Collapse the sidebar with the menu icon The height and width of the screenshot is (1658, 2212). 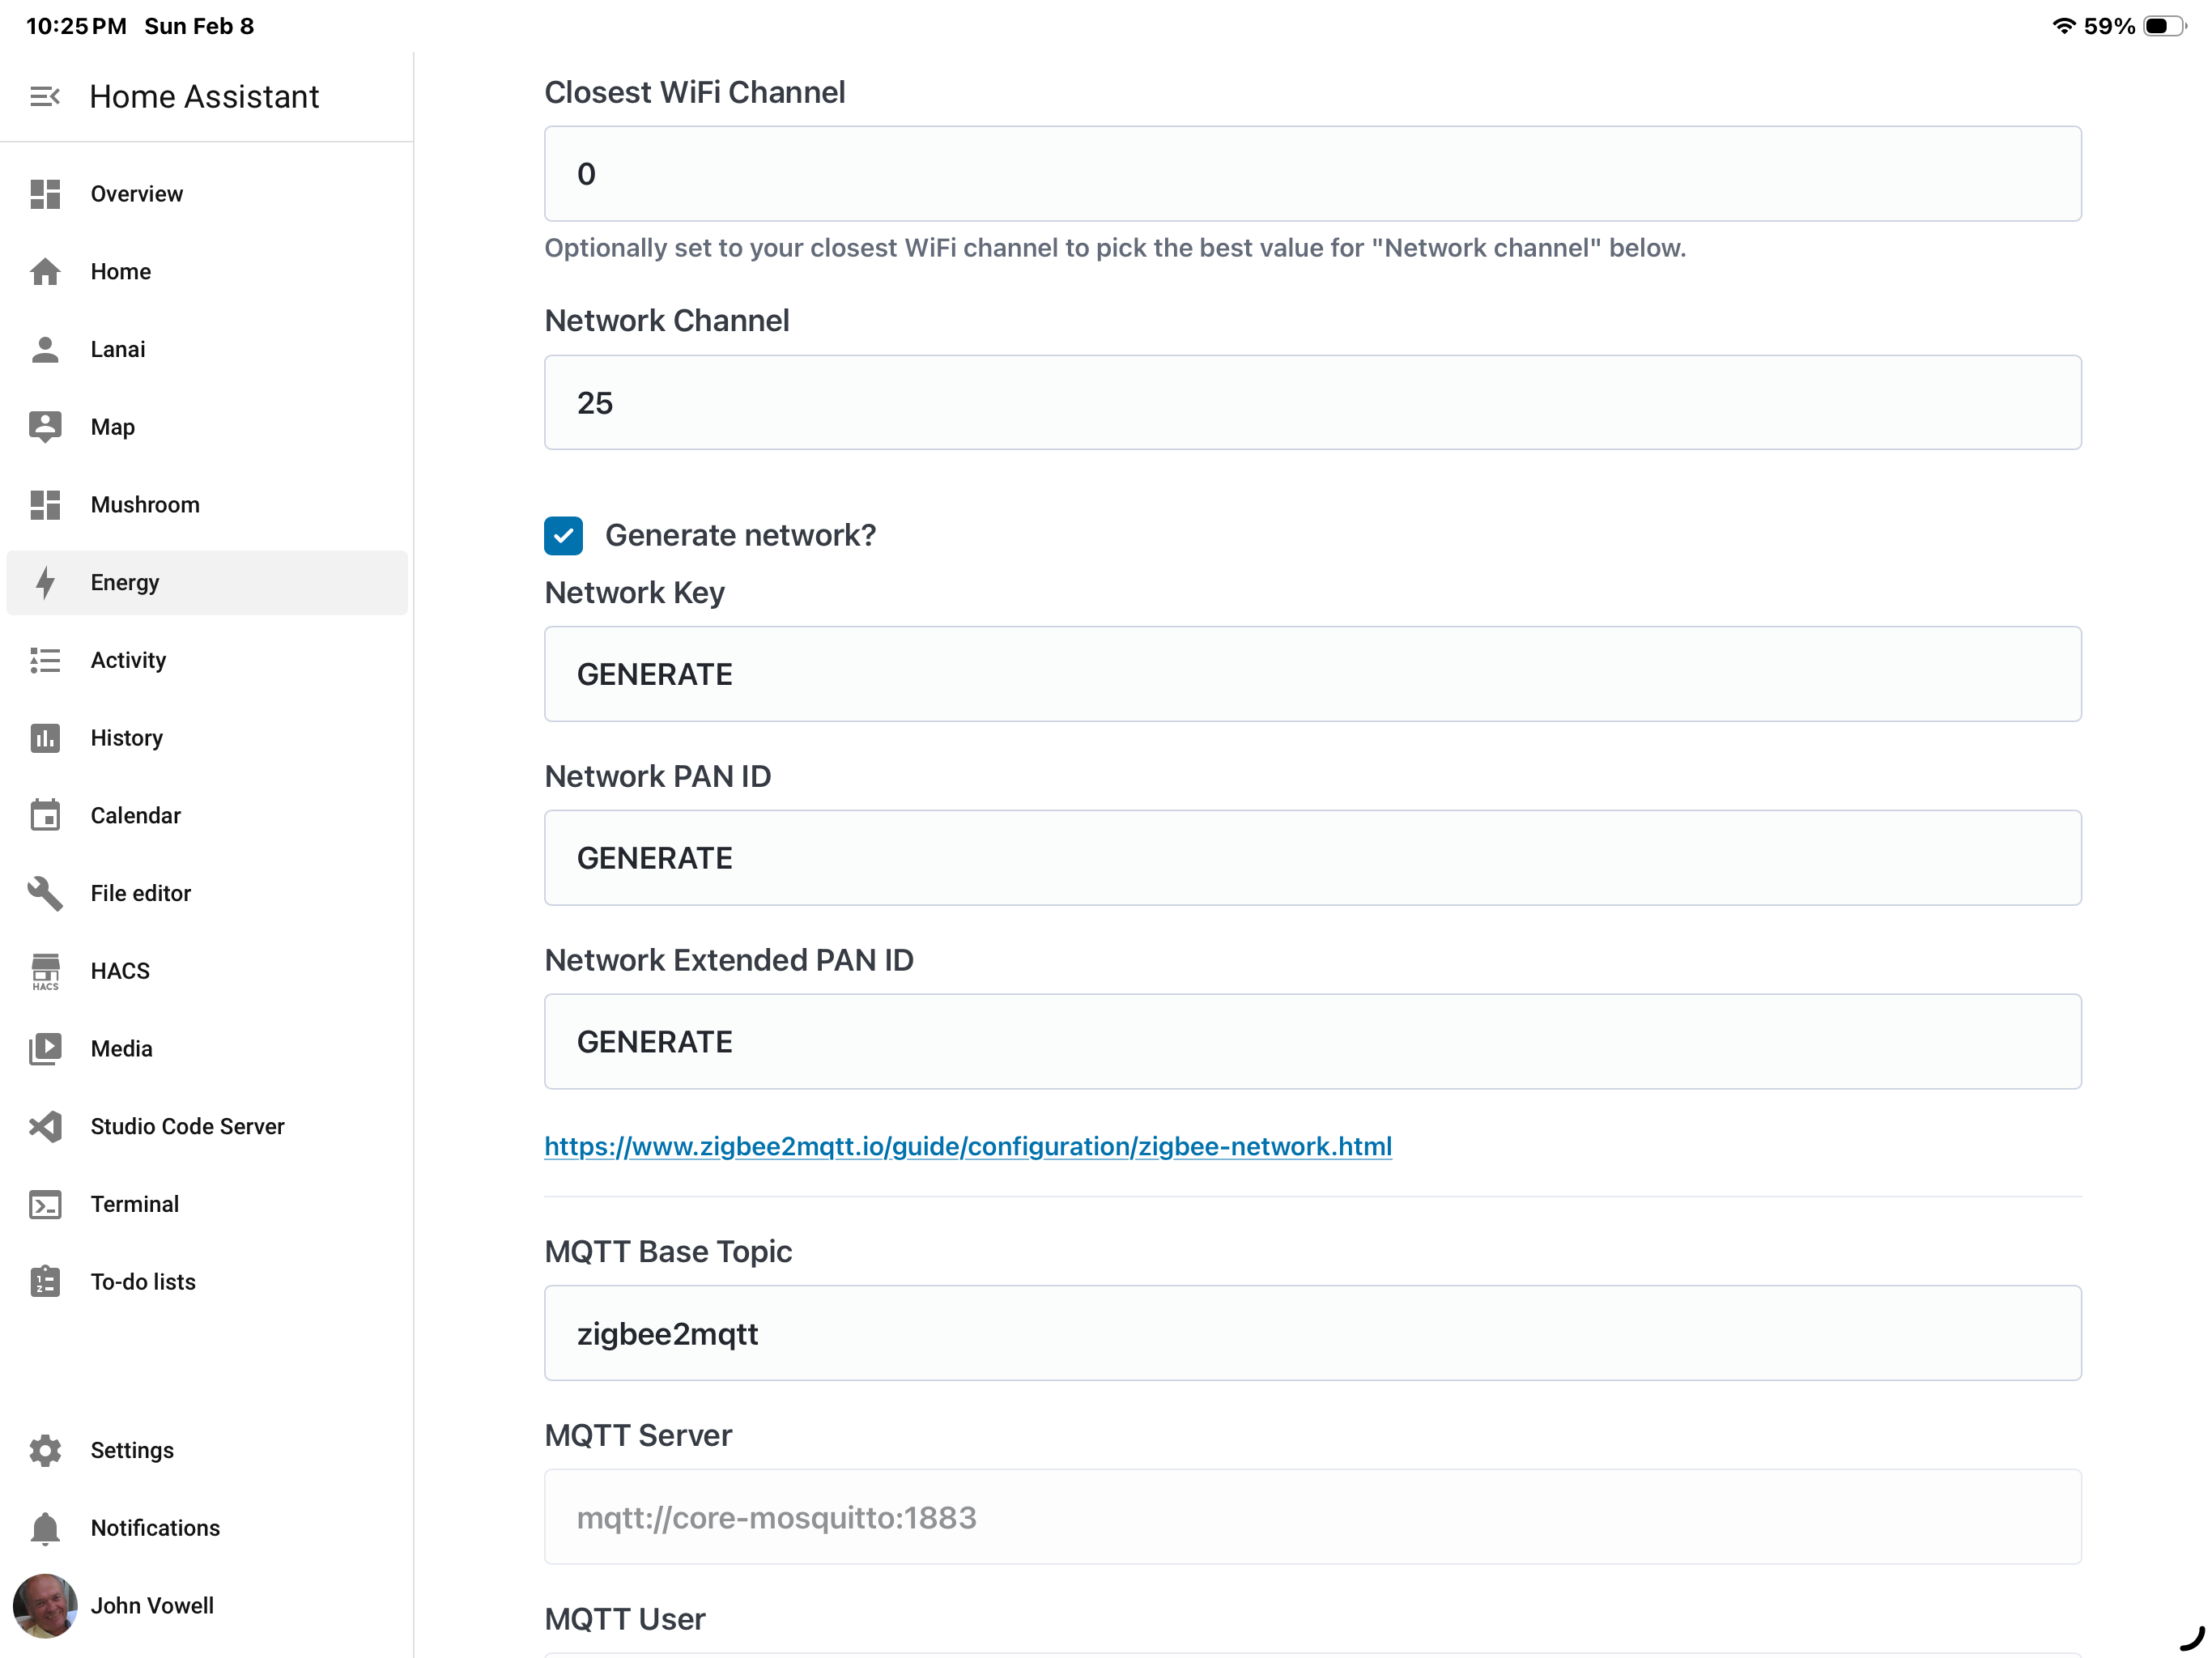pyautogui.click(x=45, y=97)
